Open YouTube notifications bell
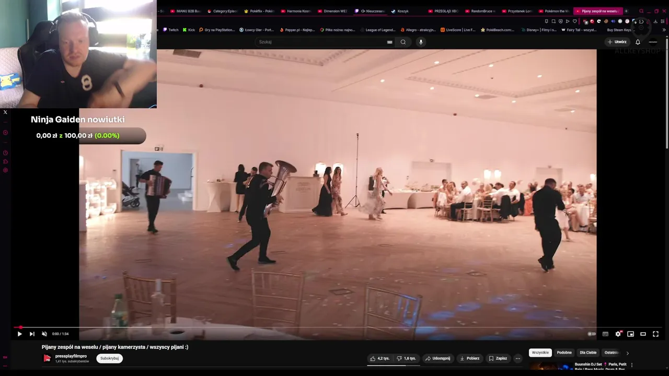The width and height of the screenshot is (669, 376). (638, 42)
